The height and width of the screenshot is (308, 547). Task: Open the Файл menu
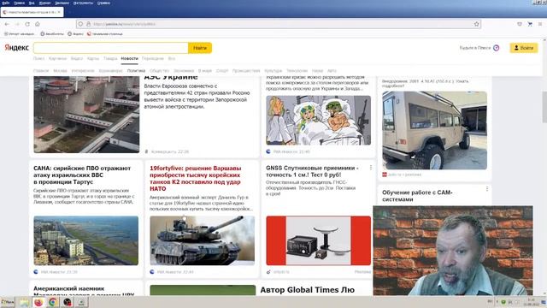coord(6,3)
